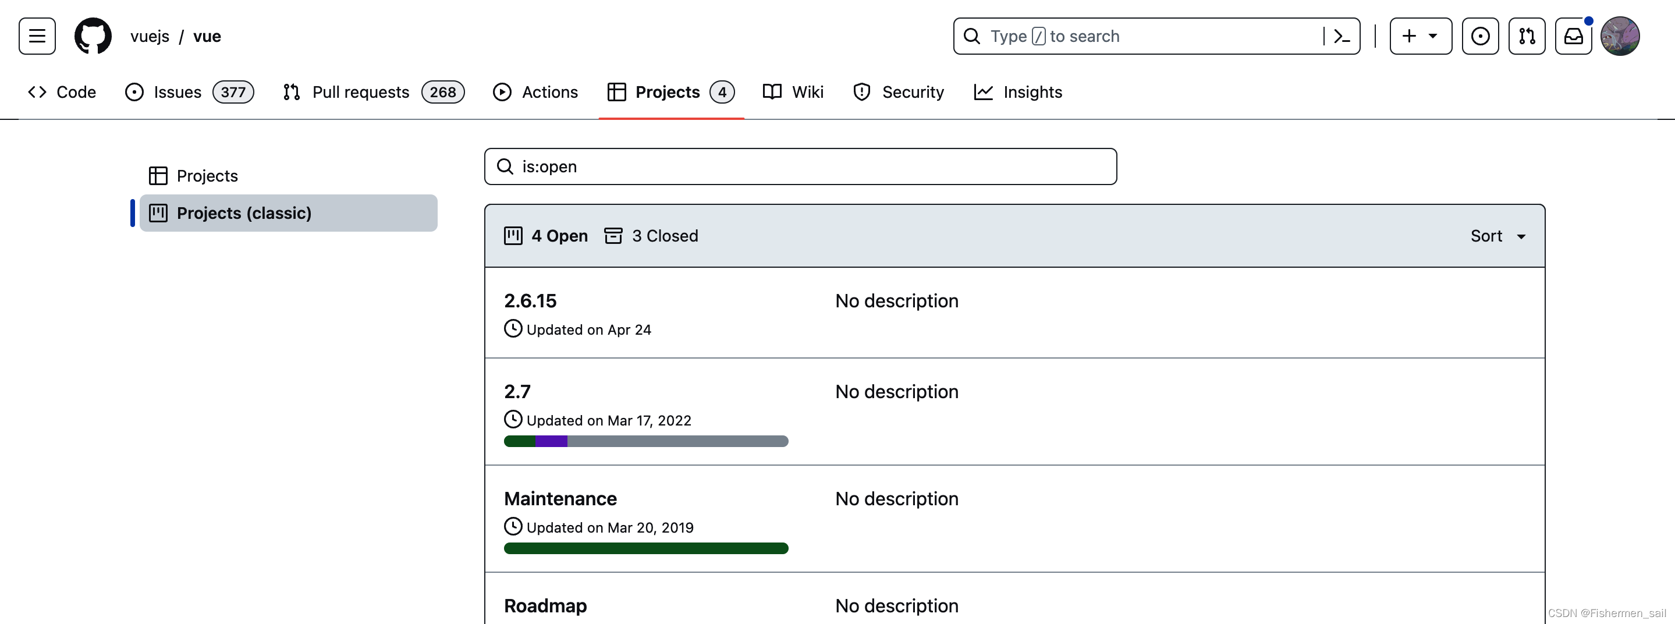This screenshot has width=1675, height=624.
Task: Click 'Updated on Apr 24' text
Action: (x=588, y=329)
